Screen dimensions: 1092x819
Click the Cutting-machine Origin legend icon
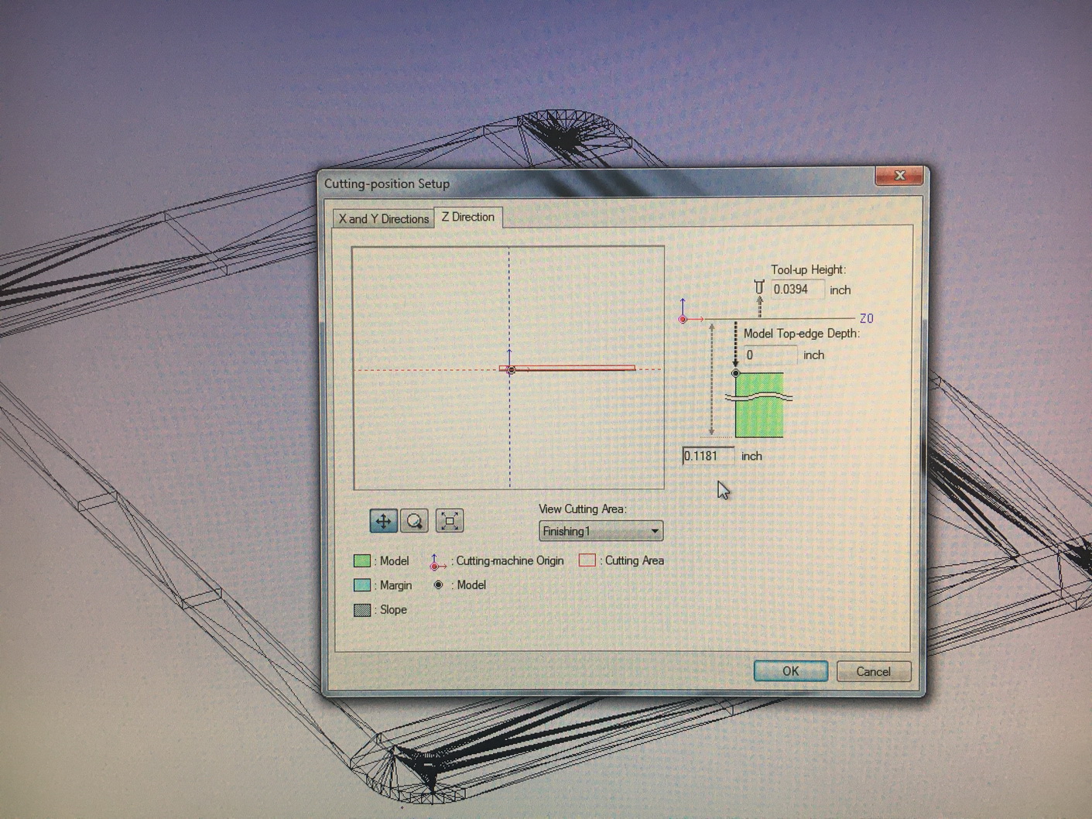pyautogui.click(x=437, y=562)
